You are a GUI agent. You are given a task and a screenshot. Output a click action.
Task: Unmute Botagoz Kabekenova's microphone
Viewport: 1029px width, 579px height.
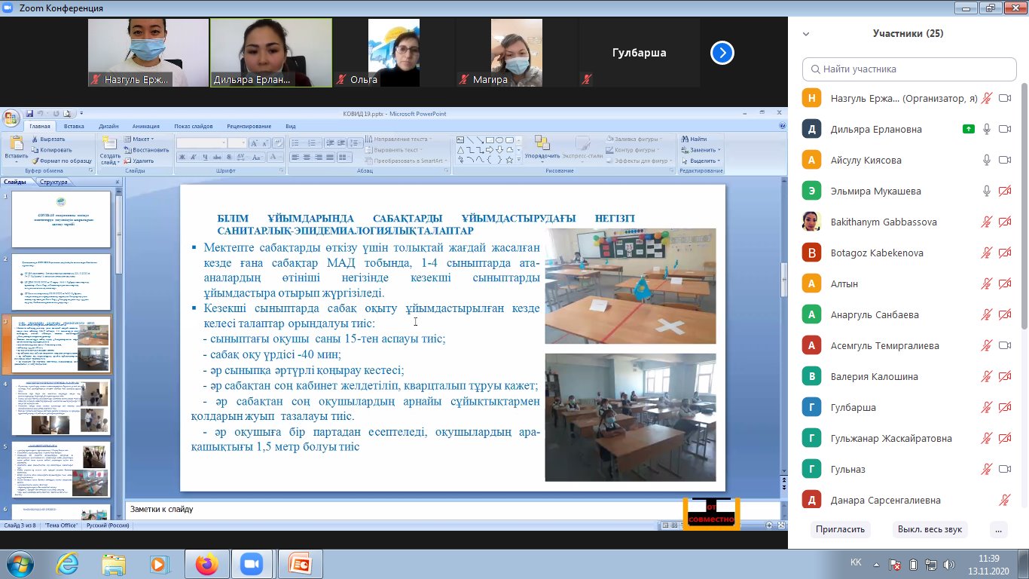(986, 253)
